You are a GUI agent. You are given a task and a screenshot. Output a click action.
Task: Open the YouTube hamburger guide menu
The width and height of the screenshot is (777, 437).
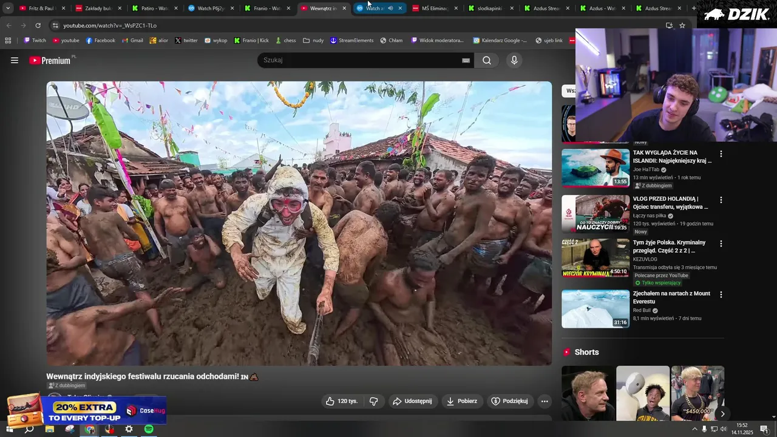click(15, 60)
